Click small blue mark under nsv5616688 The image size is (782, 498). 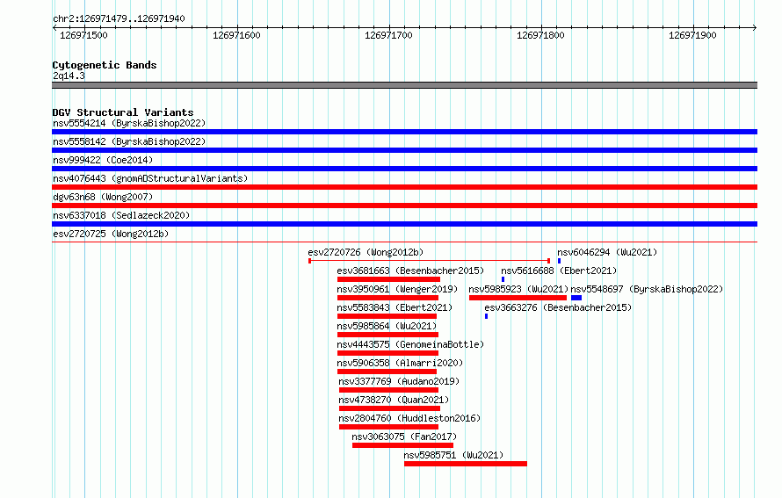[x=503, y=279]
